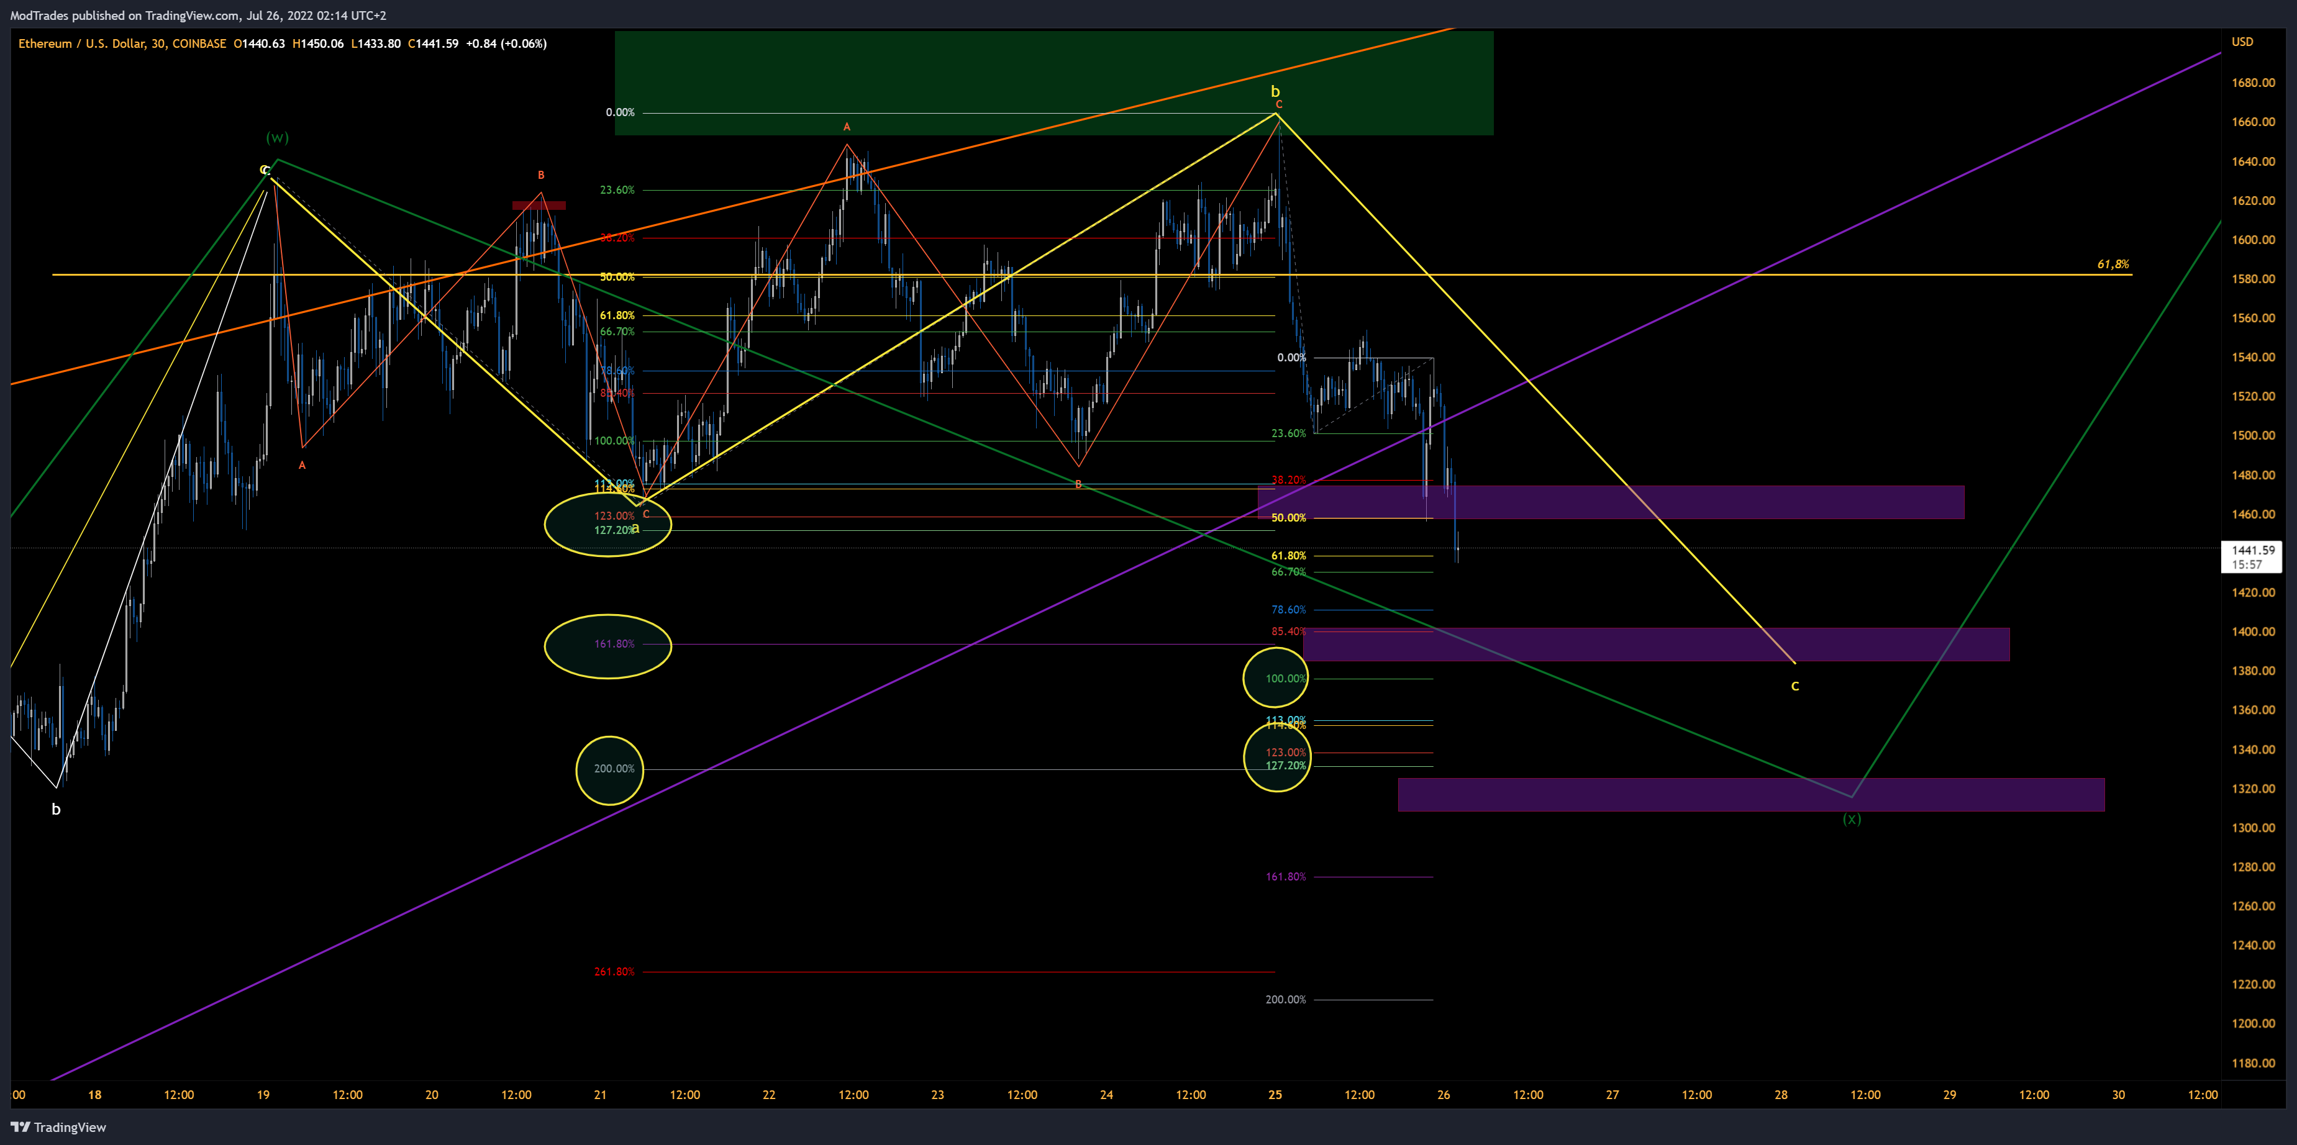Click the TradingView logo in the footer
Image resolution: width=2297 pixels, height=1145 pixels.
58,1127
